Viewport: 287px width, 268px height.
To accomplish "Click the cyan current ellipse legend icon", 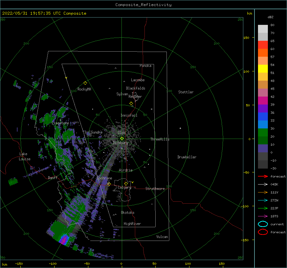I will (x=263, y=224).
